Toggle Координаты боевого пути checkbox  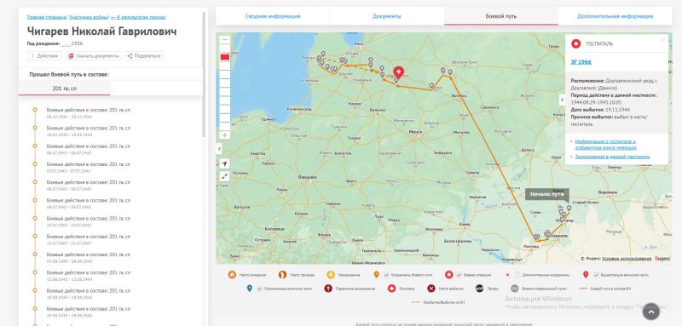click(386, 275)
